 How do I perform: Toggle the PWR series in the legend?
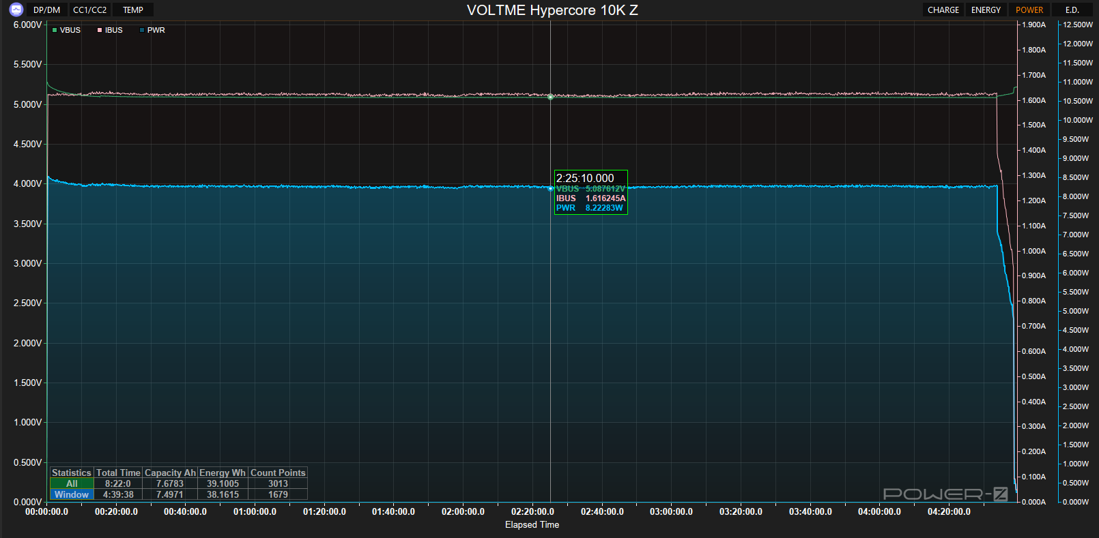152,30
